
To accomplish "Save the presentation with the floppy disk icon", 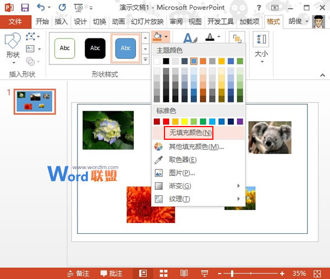I will click(x=25, y=8).
